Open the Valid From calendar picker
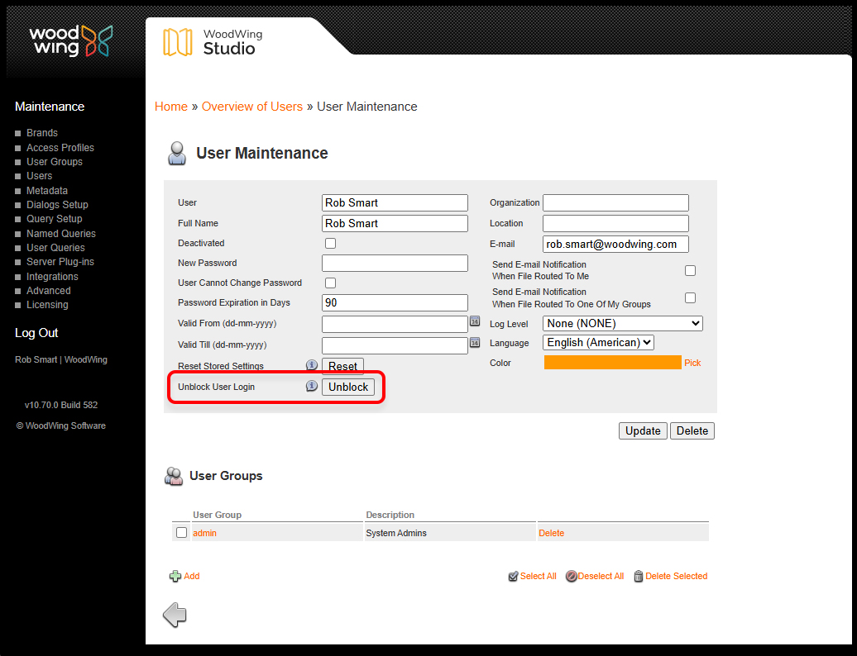Viewport: 857px width, 656px height. pos(475,321)
